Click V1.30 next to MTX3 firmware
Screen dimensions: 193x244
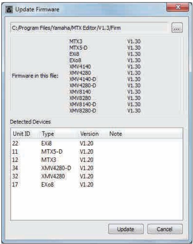tap(134, 41)
